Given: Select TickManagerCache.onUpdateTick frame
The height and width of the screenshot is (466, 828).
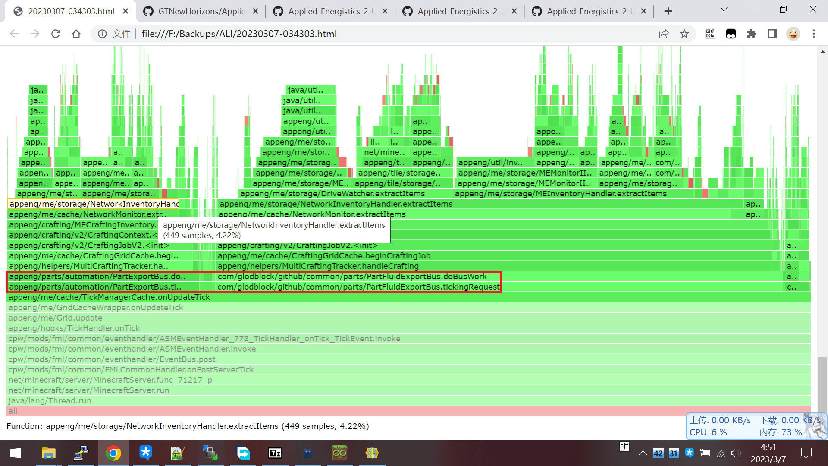Looking at the screenshot, I should click(x=110, y=297).
